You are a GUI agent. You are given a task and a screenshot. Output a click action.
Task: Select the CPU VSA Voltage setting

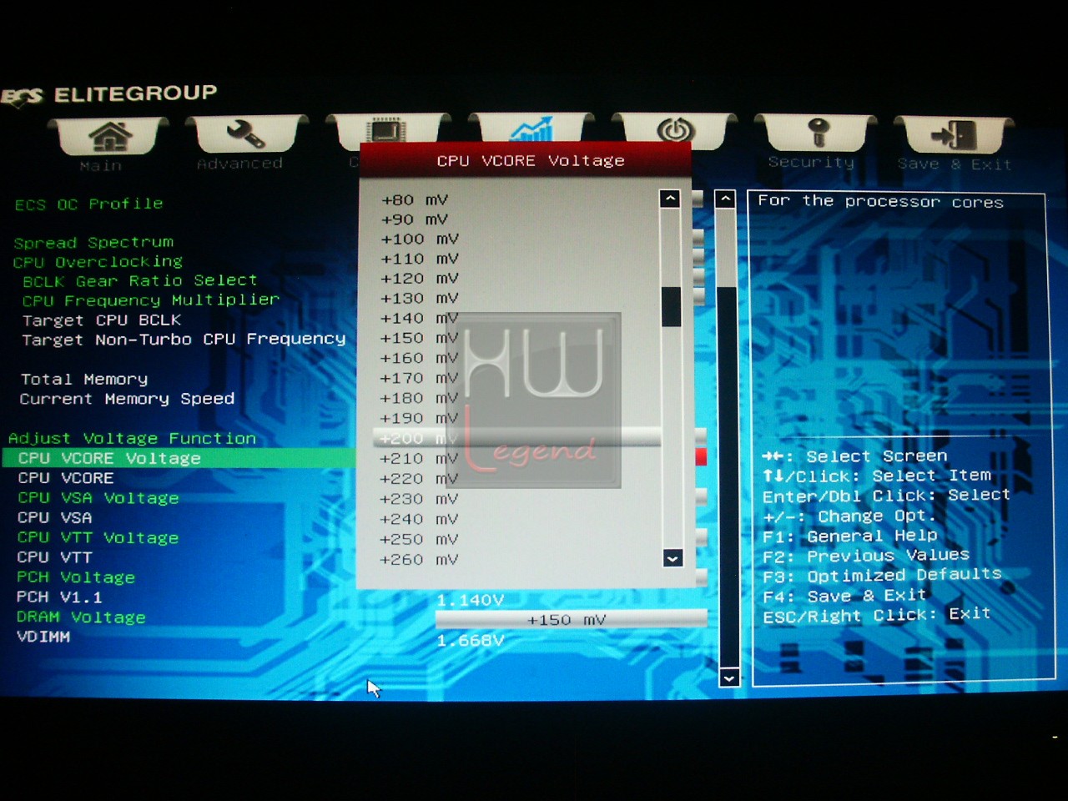click(x=98, y=498)
